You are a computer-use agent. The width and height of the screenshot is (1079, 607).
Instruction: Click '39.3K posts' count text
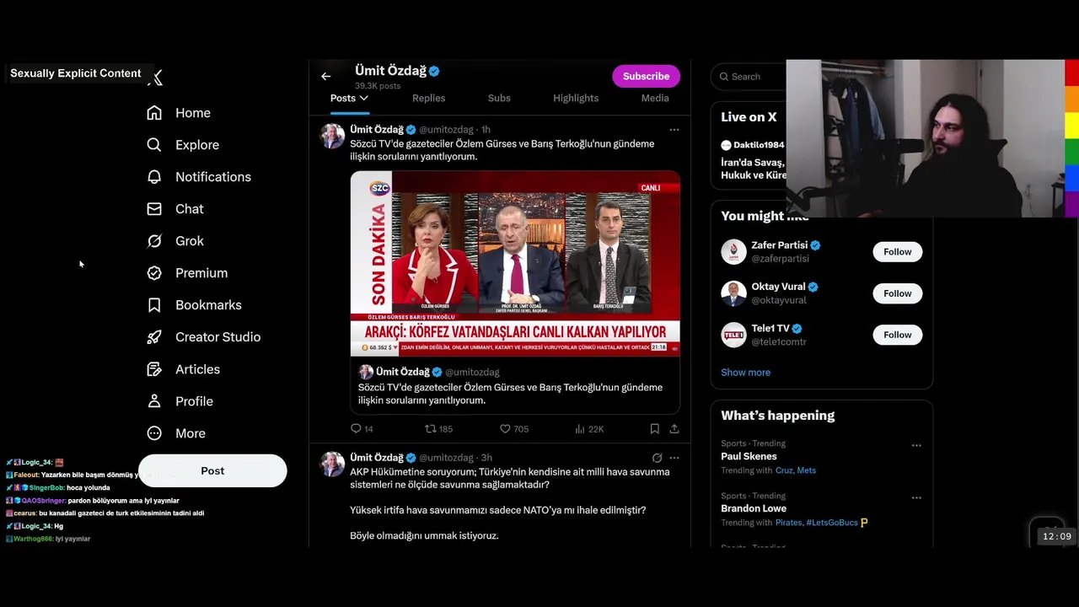(378, 86)
